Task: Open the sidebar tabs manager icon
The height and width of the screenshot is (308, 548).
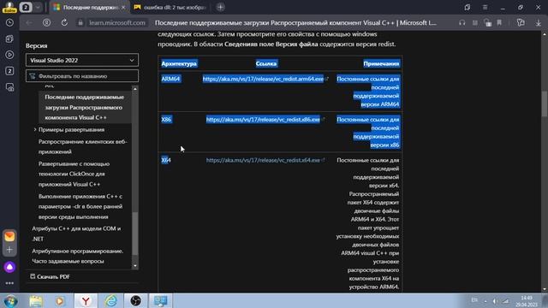Action: coord(9,71)
